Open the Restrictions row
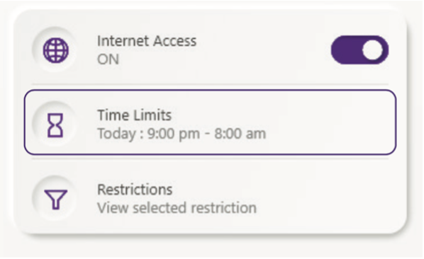This screenshot has height=259, width=424. click(210, 198)
